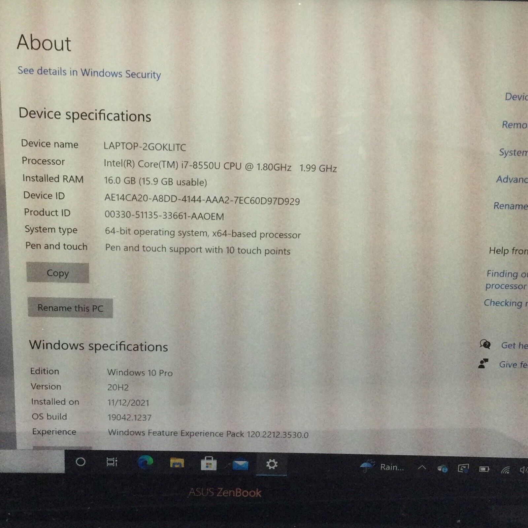Click Rename this PC button
This screenshot has width=528, height=528.
(x=70, y=308)
